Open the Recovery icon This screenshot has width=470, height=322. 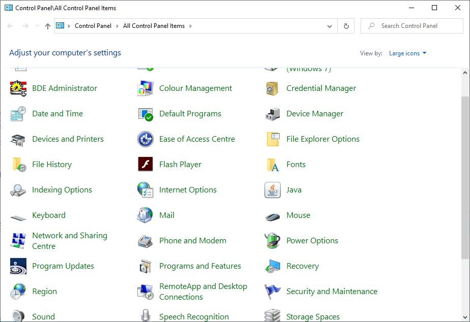(x=273, y=266)
